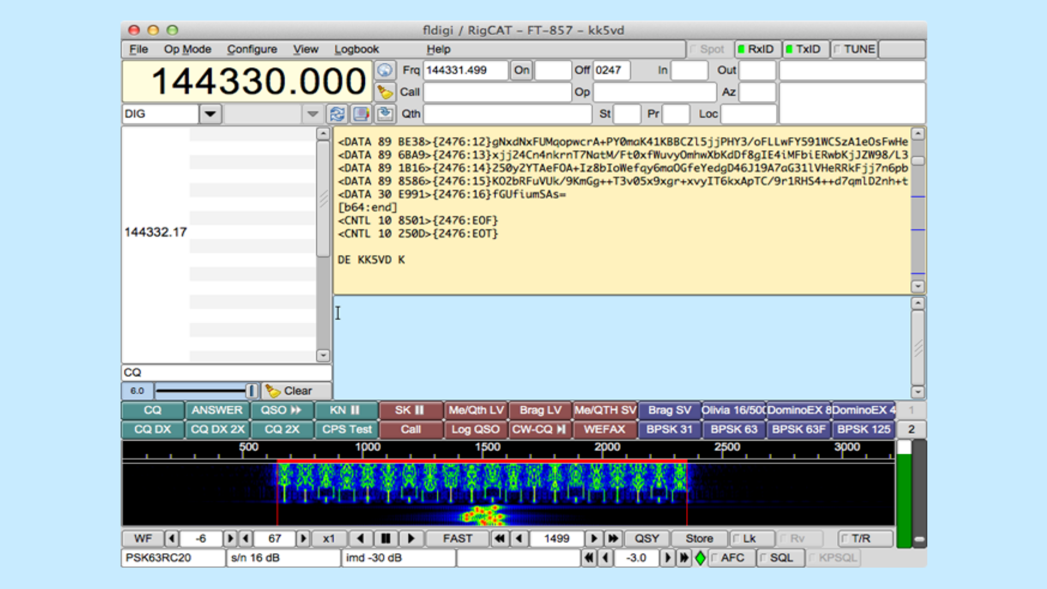
Task: Click the QRZ globe lookup icon
Action: point(385,70)
